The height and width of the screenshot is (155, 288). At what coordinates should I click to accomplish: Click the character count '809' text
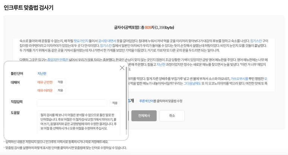[x=148, y=28]
